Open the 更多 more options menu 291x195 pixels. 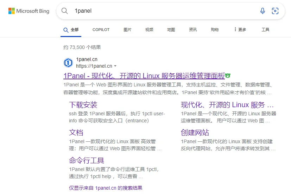click(240, 30)
